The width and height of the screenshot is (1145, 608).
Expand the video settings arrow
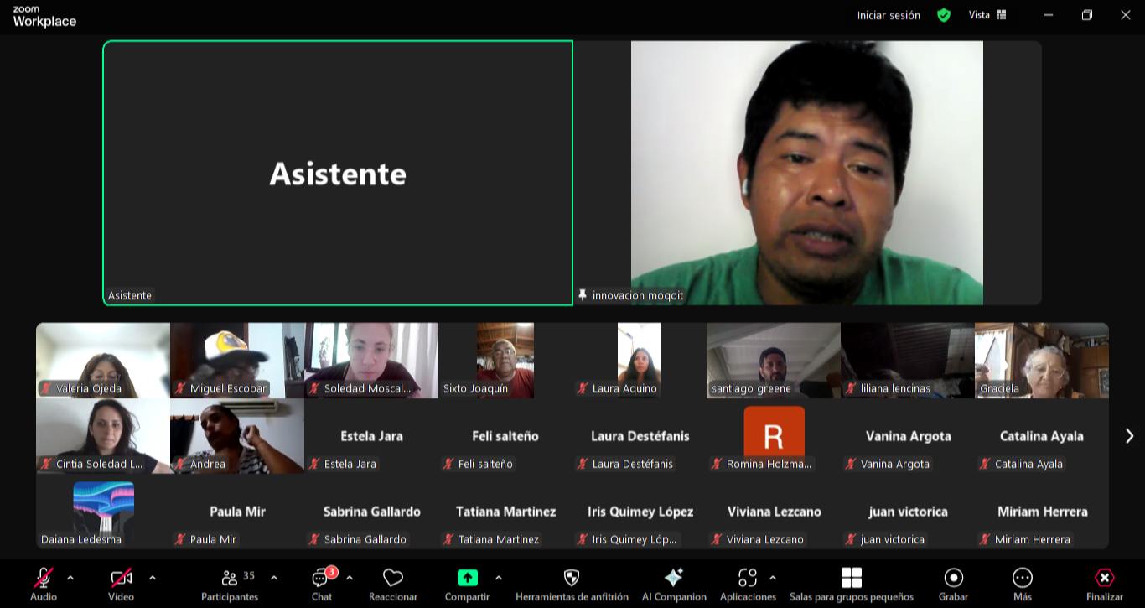coord(152,578)
